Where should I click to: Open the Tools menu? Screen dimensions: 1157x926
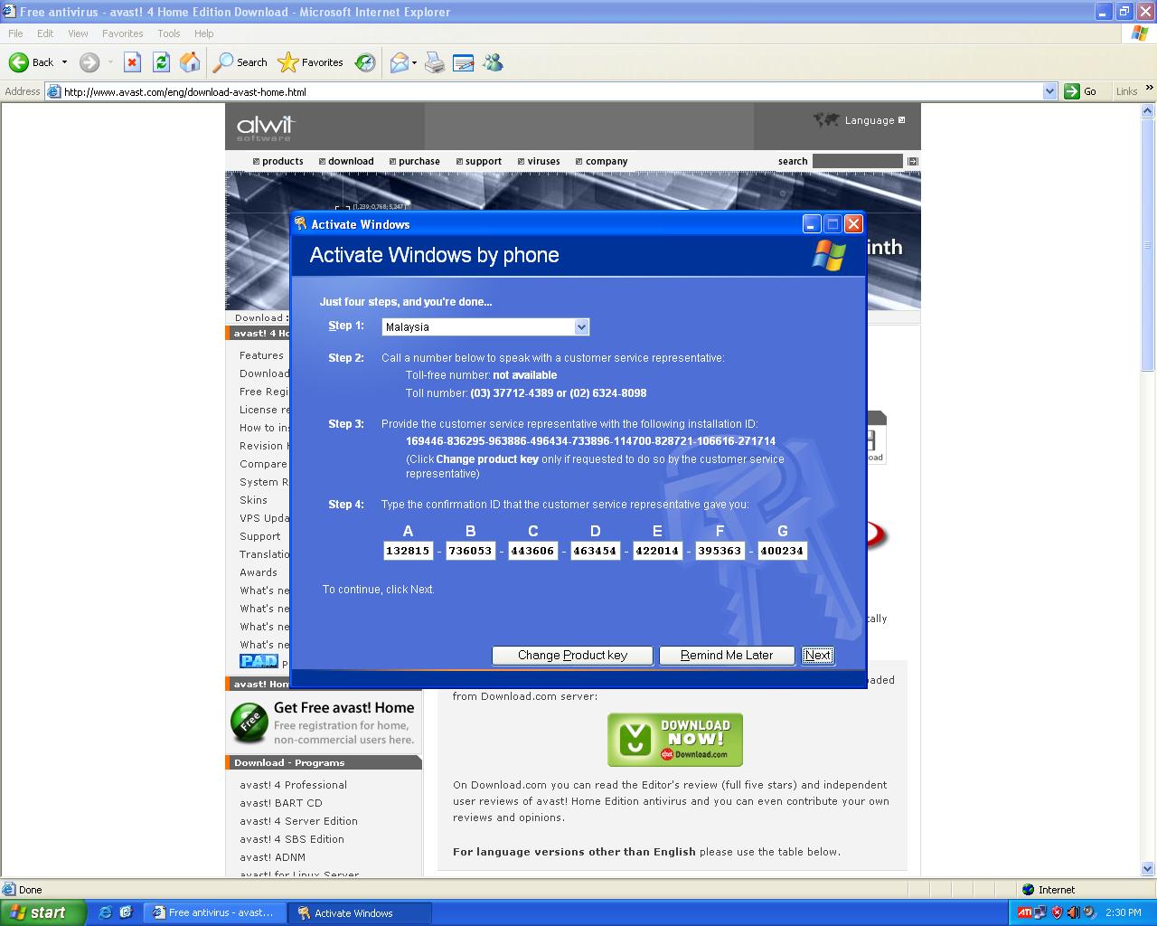click(x=169, y=33)
